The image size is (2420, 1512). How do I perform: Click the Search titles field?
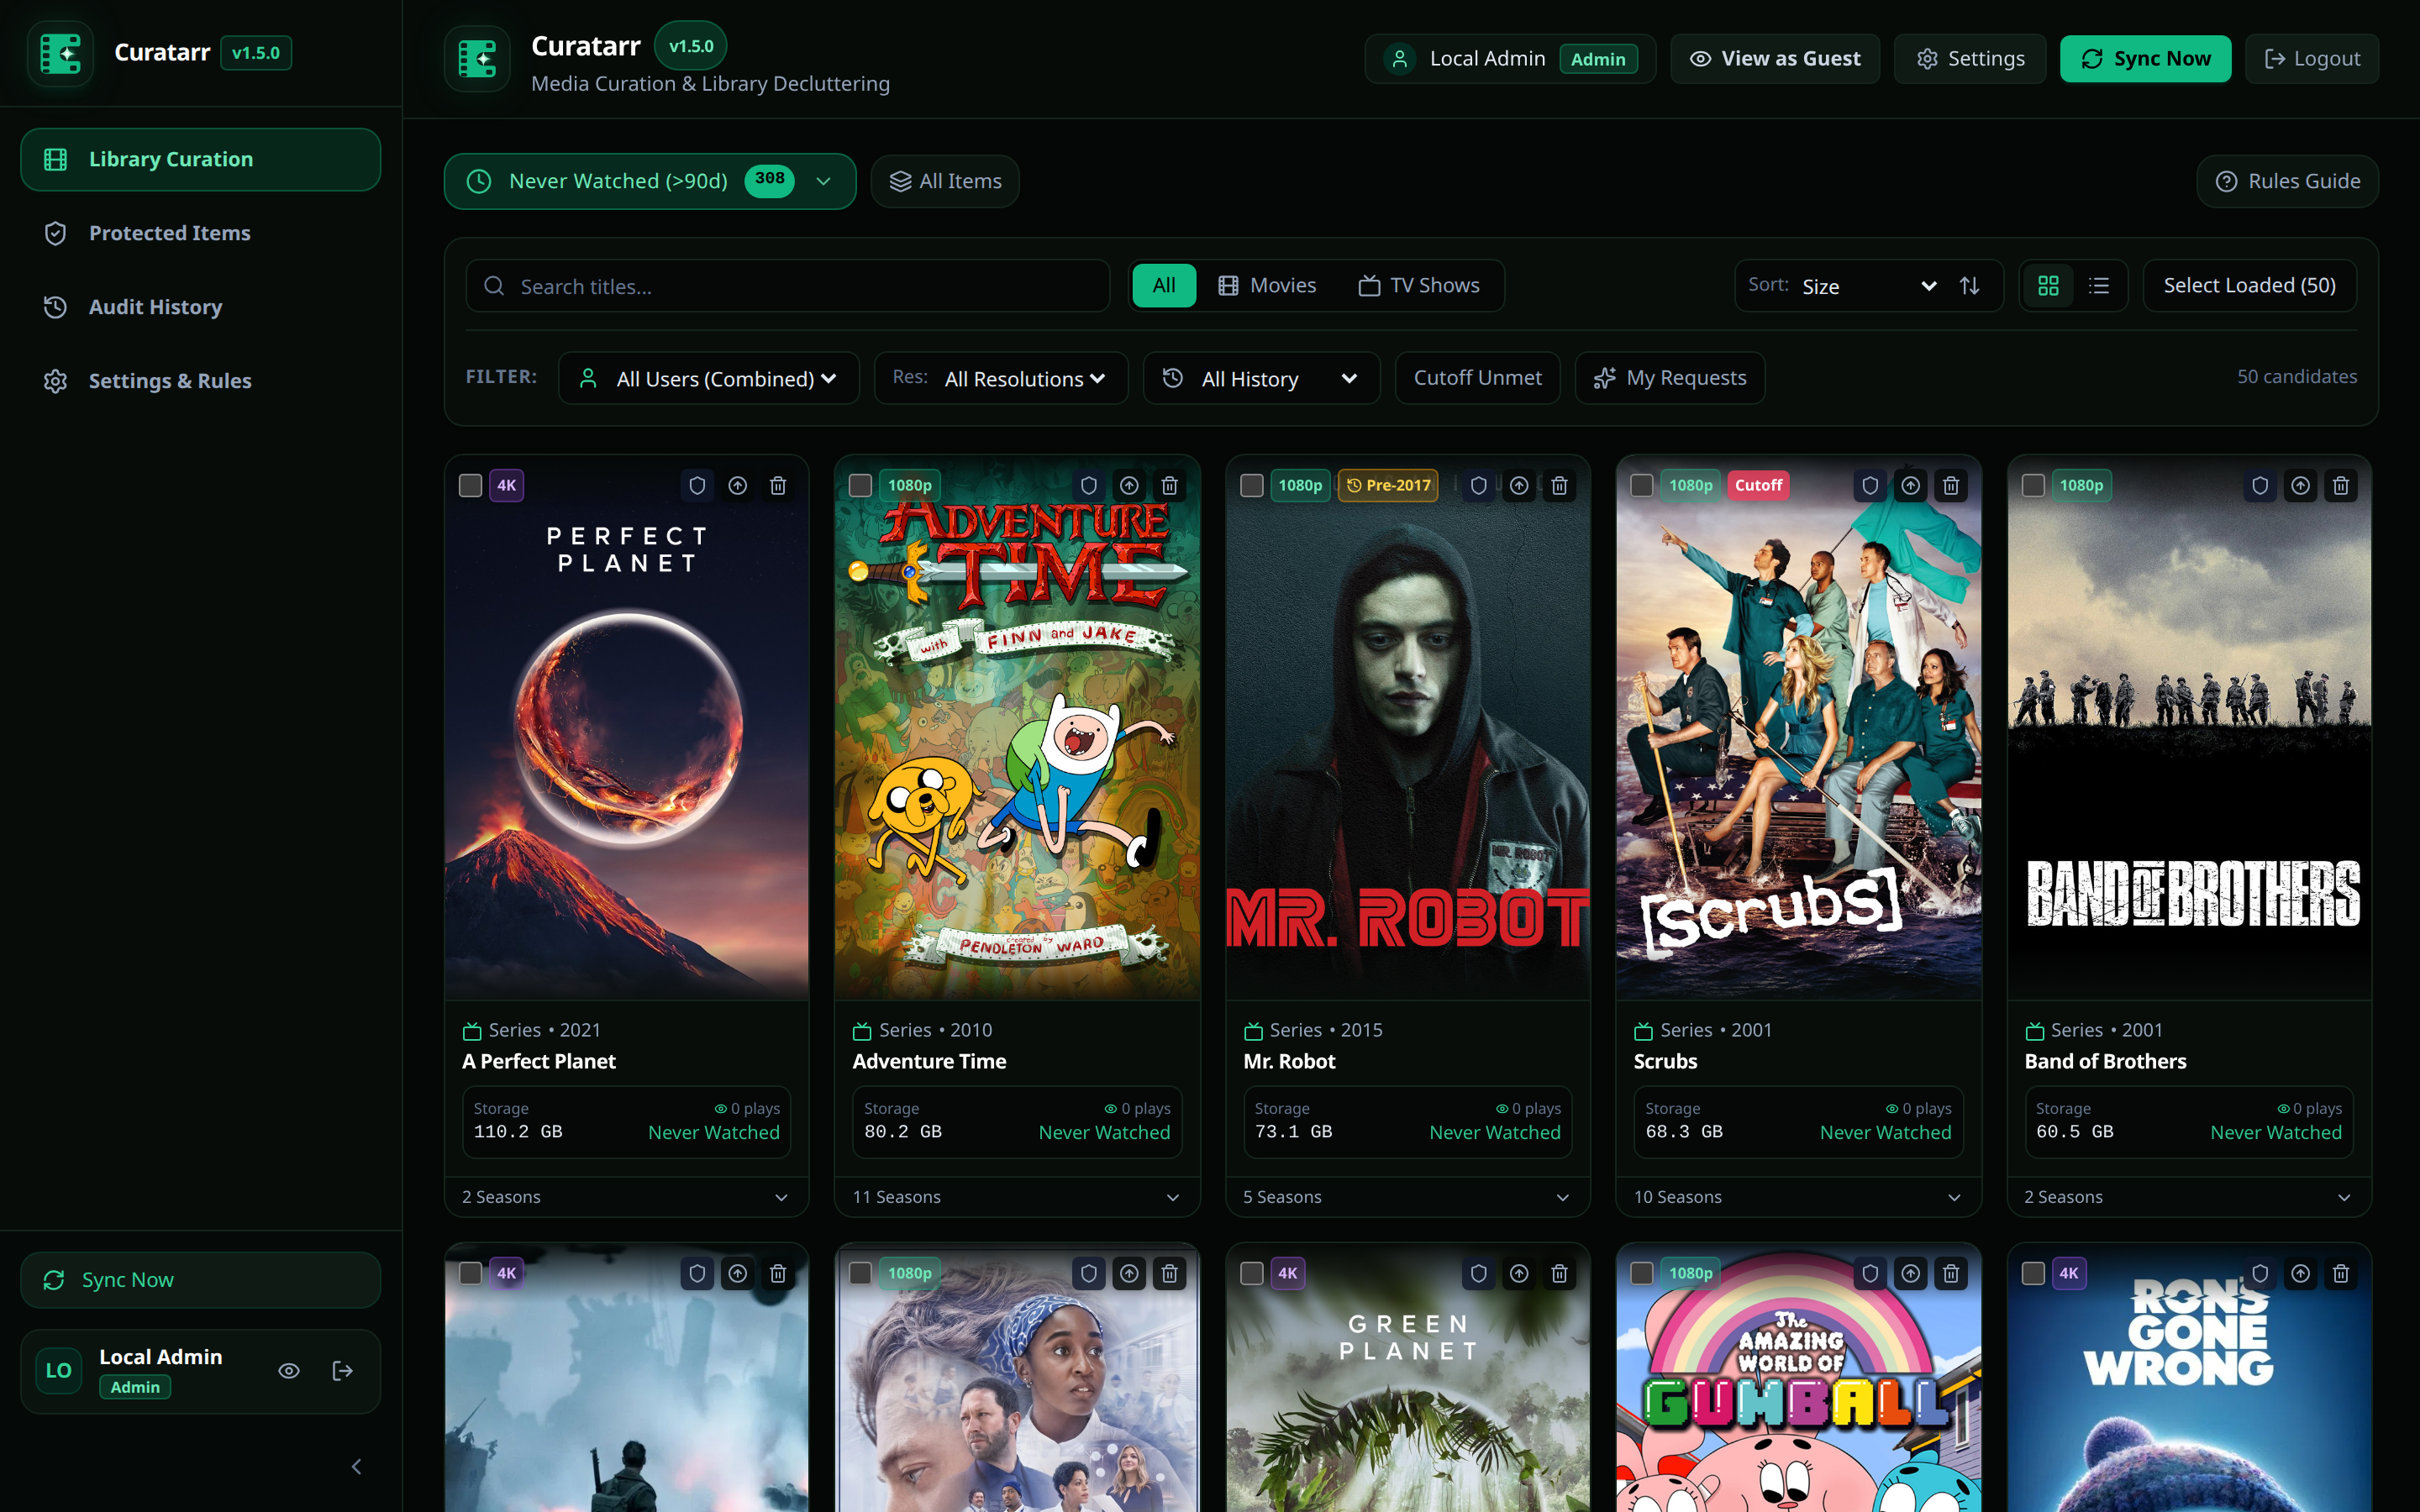[x=788, y=286]
